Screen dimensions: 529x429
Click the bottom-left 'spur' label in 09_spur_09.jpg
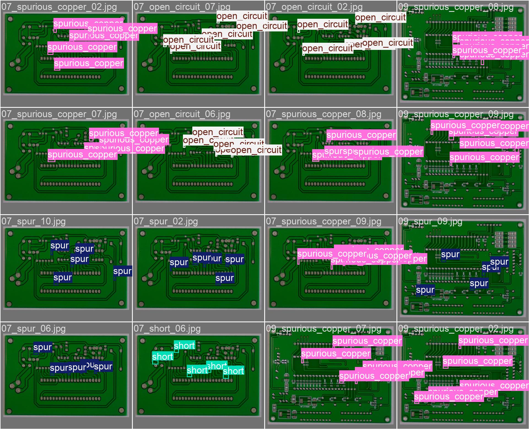pyautogui.click(x=425, y=290)
